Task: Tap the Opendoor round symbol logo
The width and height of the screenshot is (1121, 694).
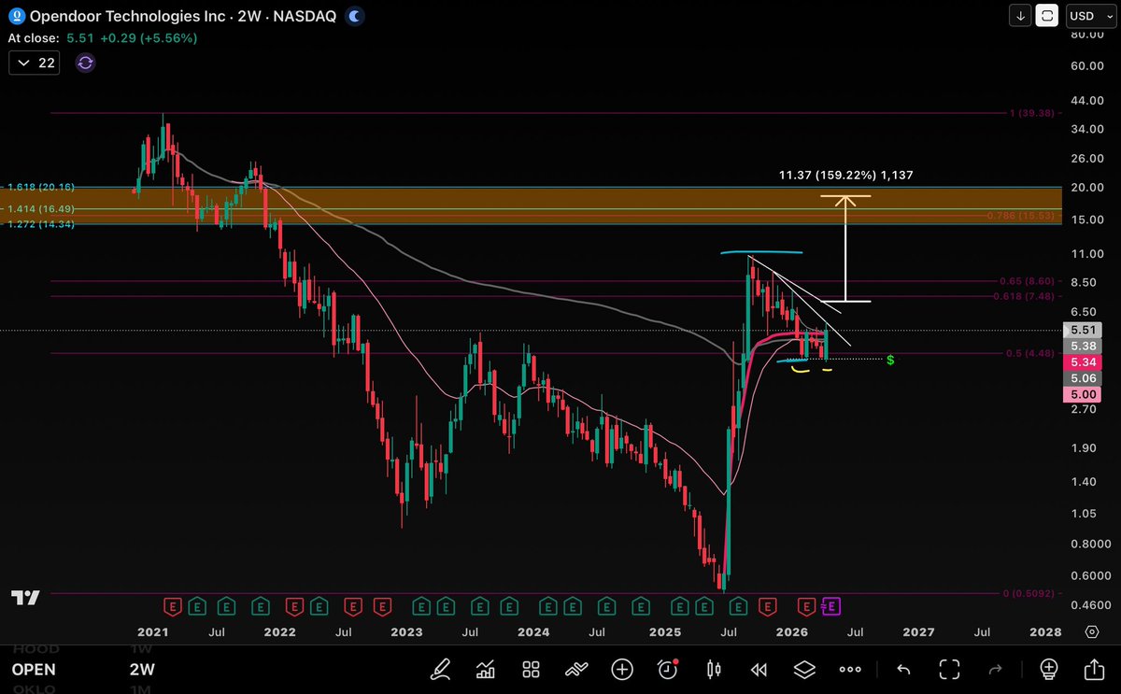Action: pos(15,16)
